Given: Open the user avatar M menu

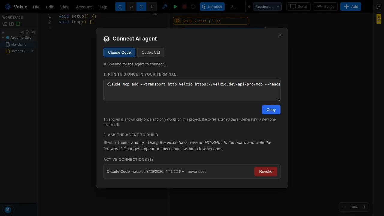Looking at the screenshot, I should 8,210.
